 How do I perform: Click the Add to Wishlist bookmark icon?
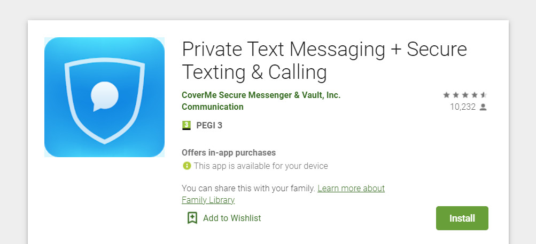192,218
